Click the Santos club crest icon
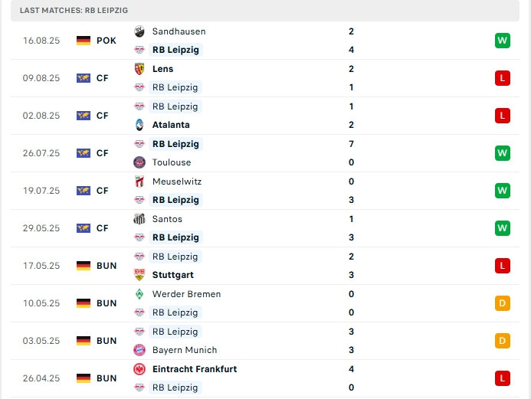The height and width of the screenshot is (399, 531). click(x=139, y=219)
